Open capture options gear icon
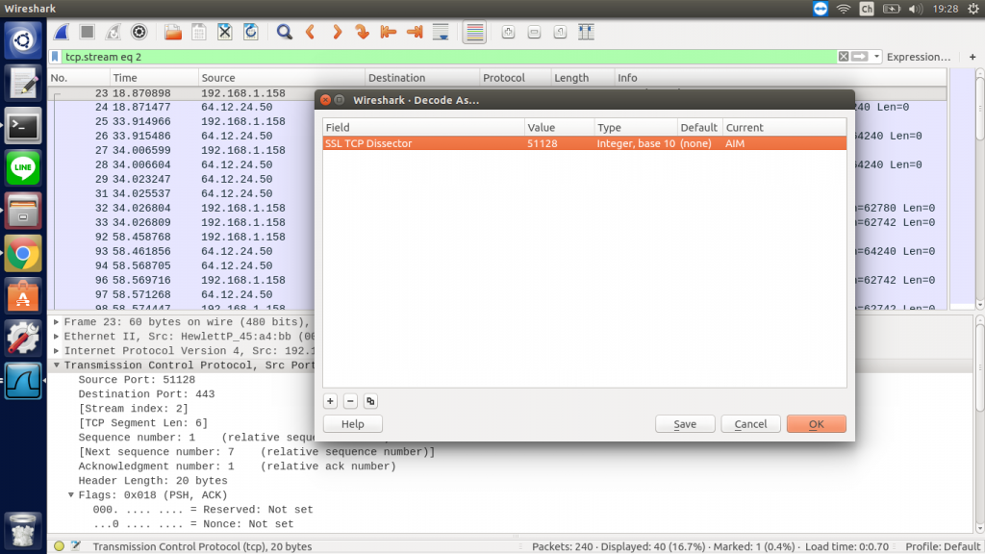Viewport: 985px width, 554px height. click(139, 32)
